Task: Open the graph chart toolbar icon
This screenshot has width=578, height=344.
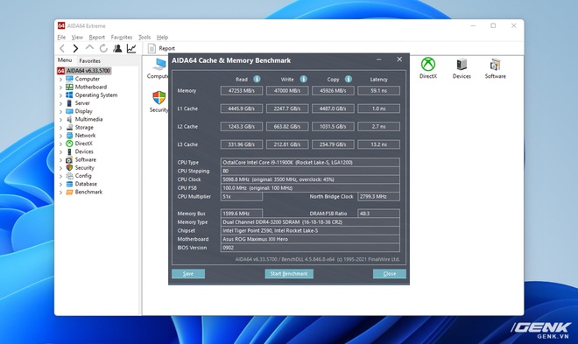Action: tap(131, 48)
